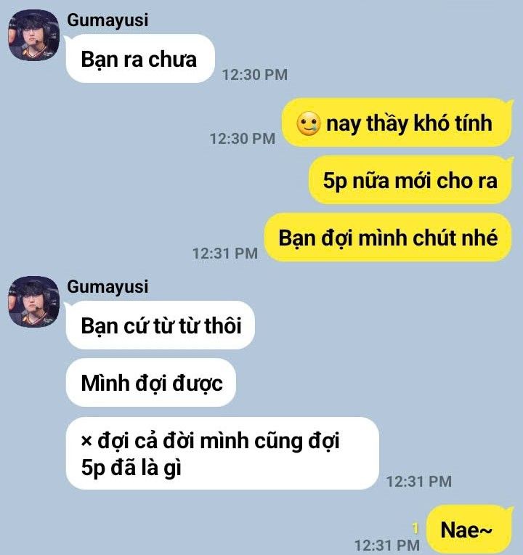Tap the 'Bạn đợi mình chút nhé' message
The width and height of the screenshot is (523, 555).
388,237
